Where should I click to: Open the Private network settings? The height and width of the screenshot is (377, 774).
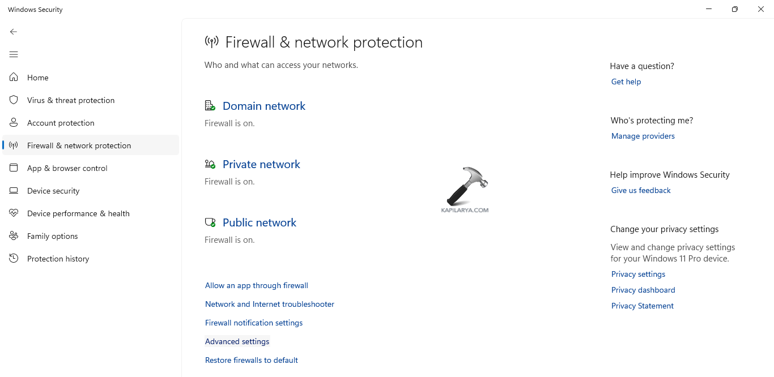pyautogui.click(x=261, y=164)
